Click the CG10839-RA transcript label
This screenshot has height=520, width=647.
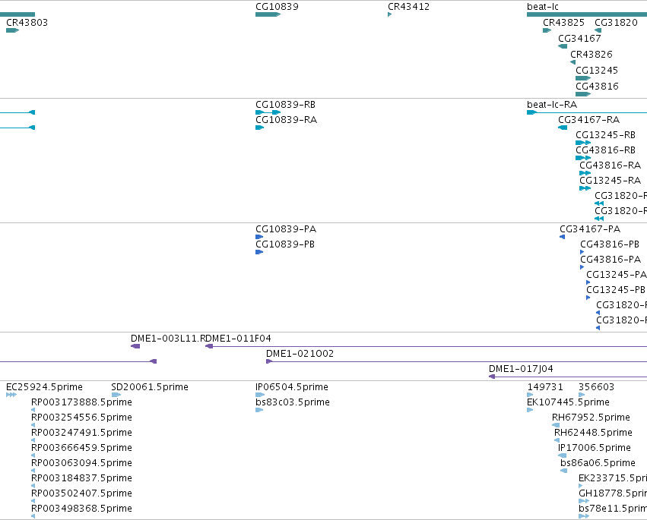[x=286, y=119]
